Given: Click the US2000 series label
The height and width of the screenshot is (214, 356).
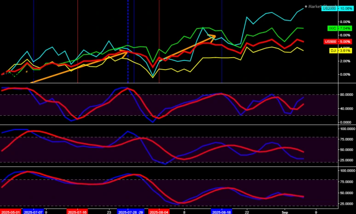Looking at the screenshot, I should click(330, 9).
